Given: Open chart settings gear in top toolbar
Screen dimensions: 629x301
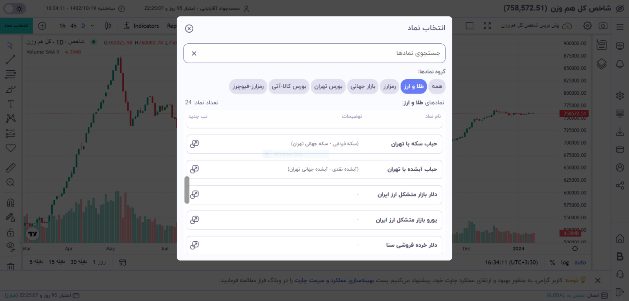Looking at the screenshot, I should [x=587, y=26].
